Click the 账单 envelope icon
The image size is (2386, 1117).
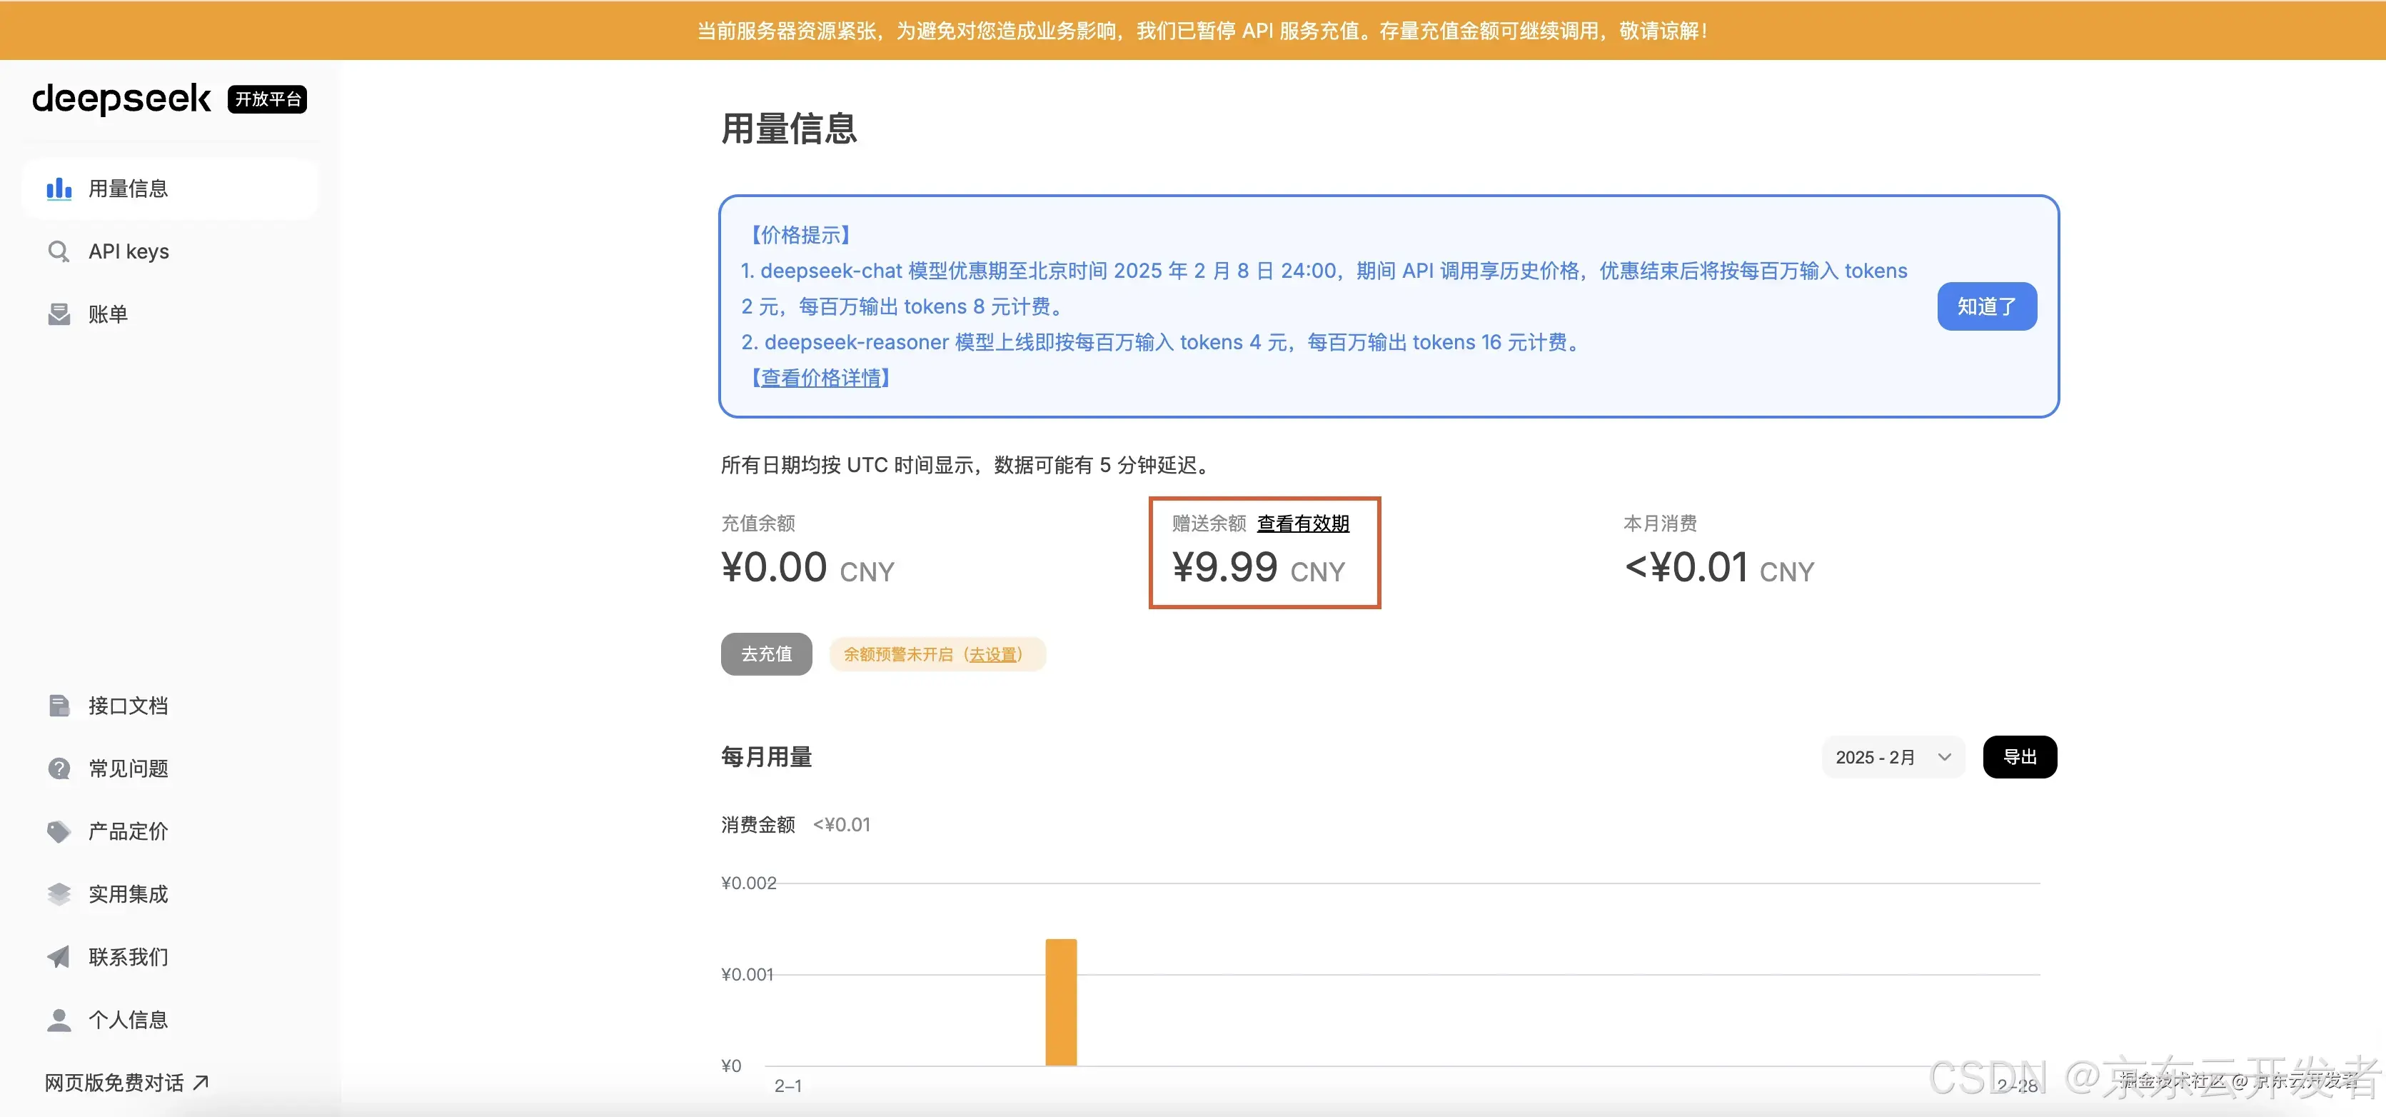tap(59, 315)
